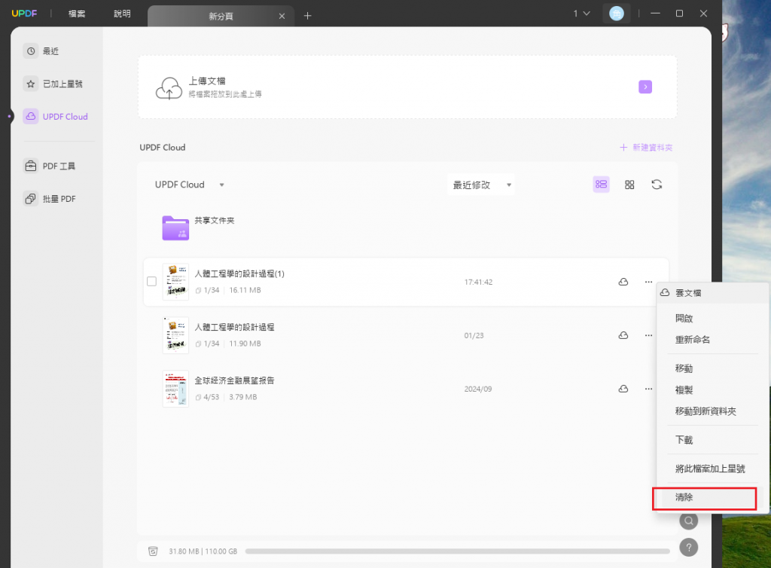Choose 下載 from context menu
Screen dimensions: 771x568
(x=684, y=440)
